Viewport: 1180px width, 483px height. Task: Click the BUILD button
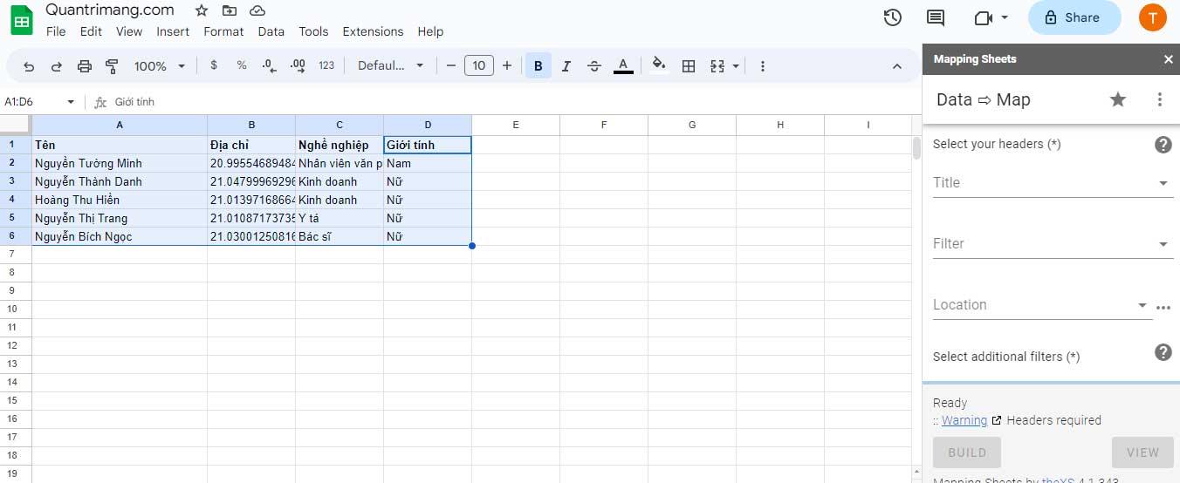[967, 452]
